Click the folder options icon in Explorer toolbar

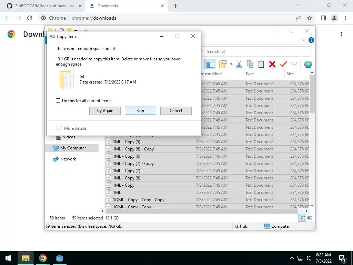click(223, 64)
